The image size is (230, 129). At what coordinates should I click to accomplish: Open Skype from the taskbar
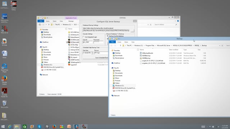(39, 126)
